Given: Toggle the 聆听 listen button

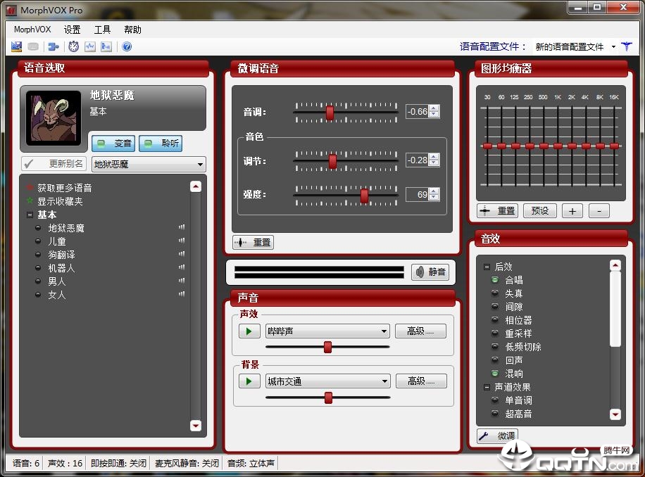Looking at the screenshot, I should (x=161, y=144).
